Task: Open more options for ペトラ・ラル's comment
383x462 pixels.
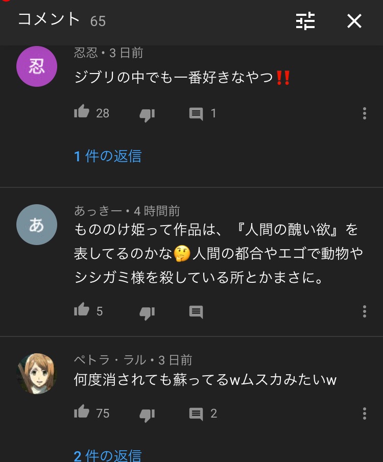Action: tap(365, 414)
